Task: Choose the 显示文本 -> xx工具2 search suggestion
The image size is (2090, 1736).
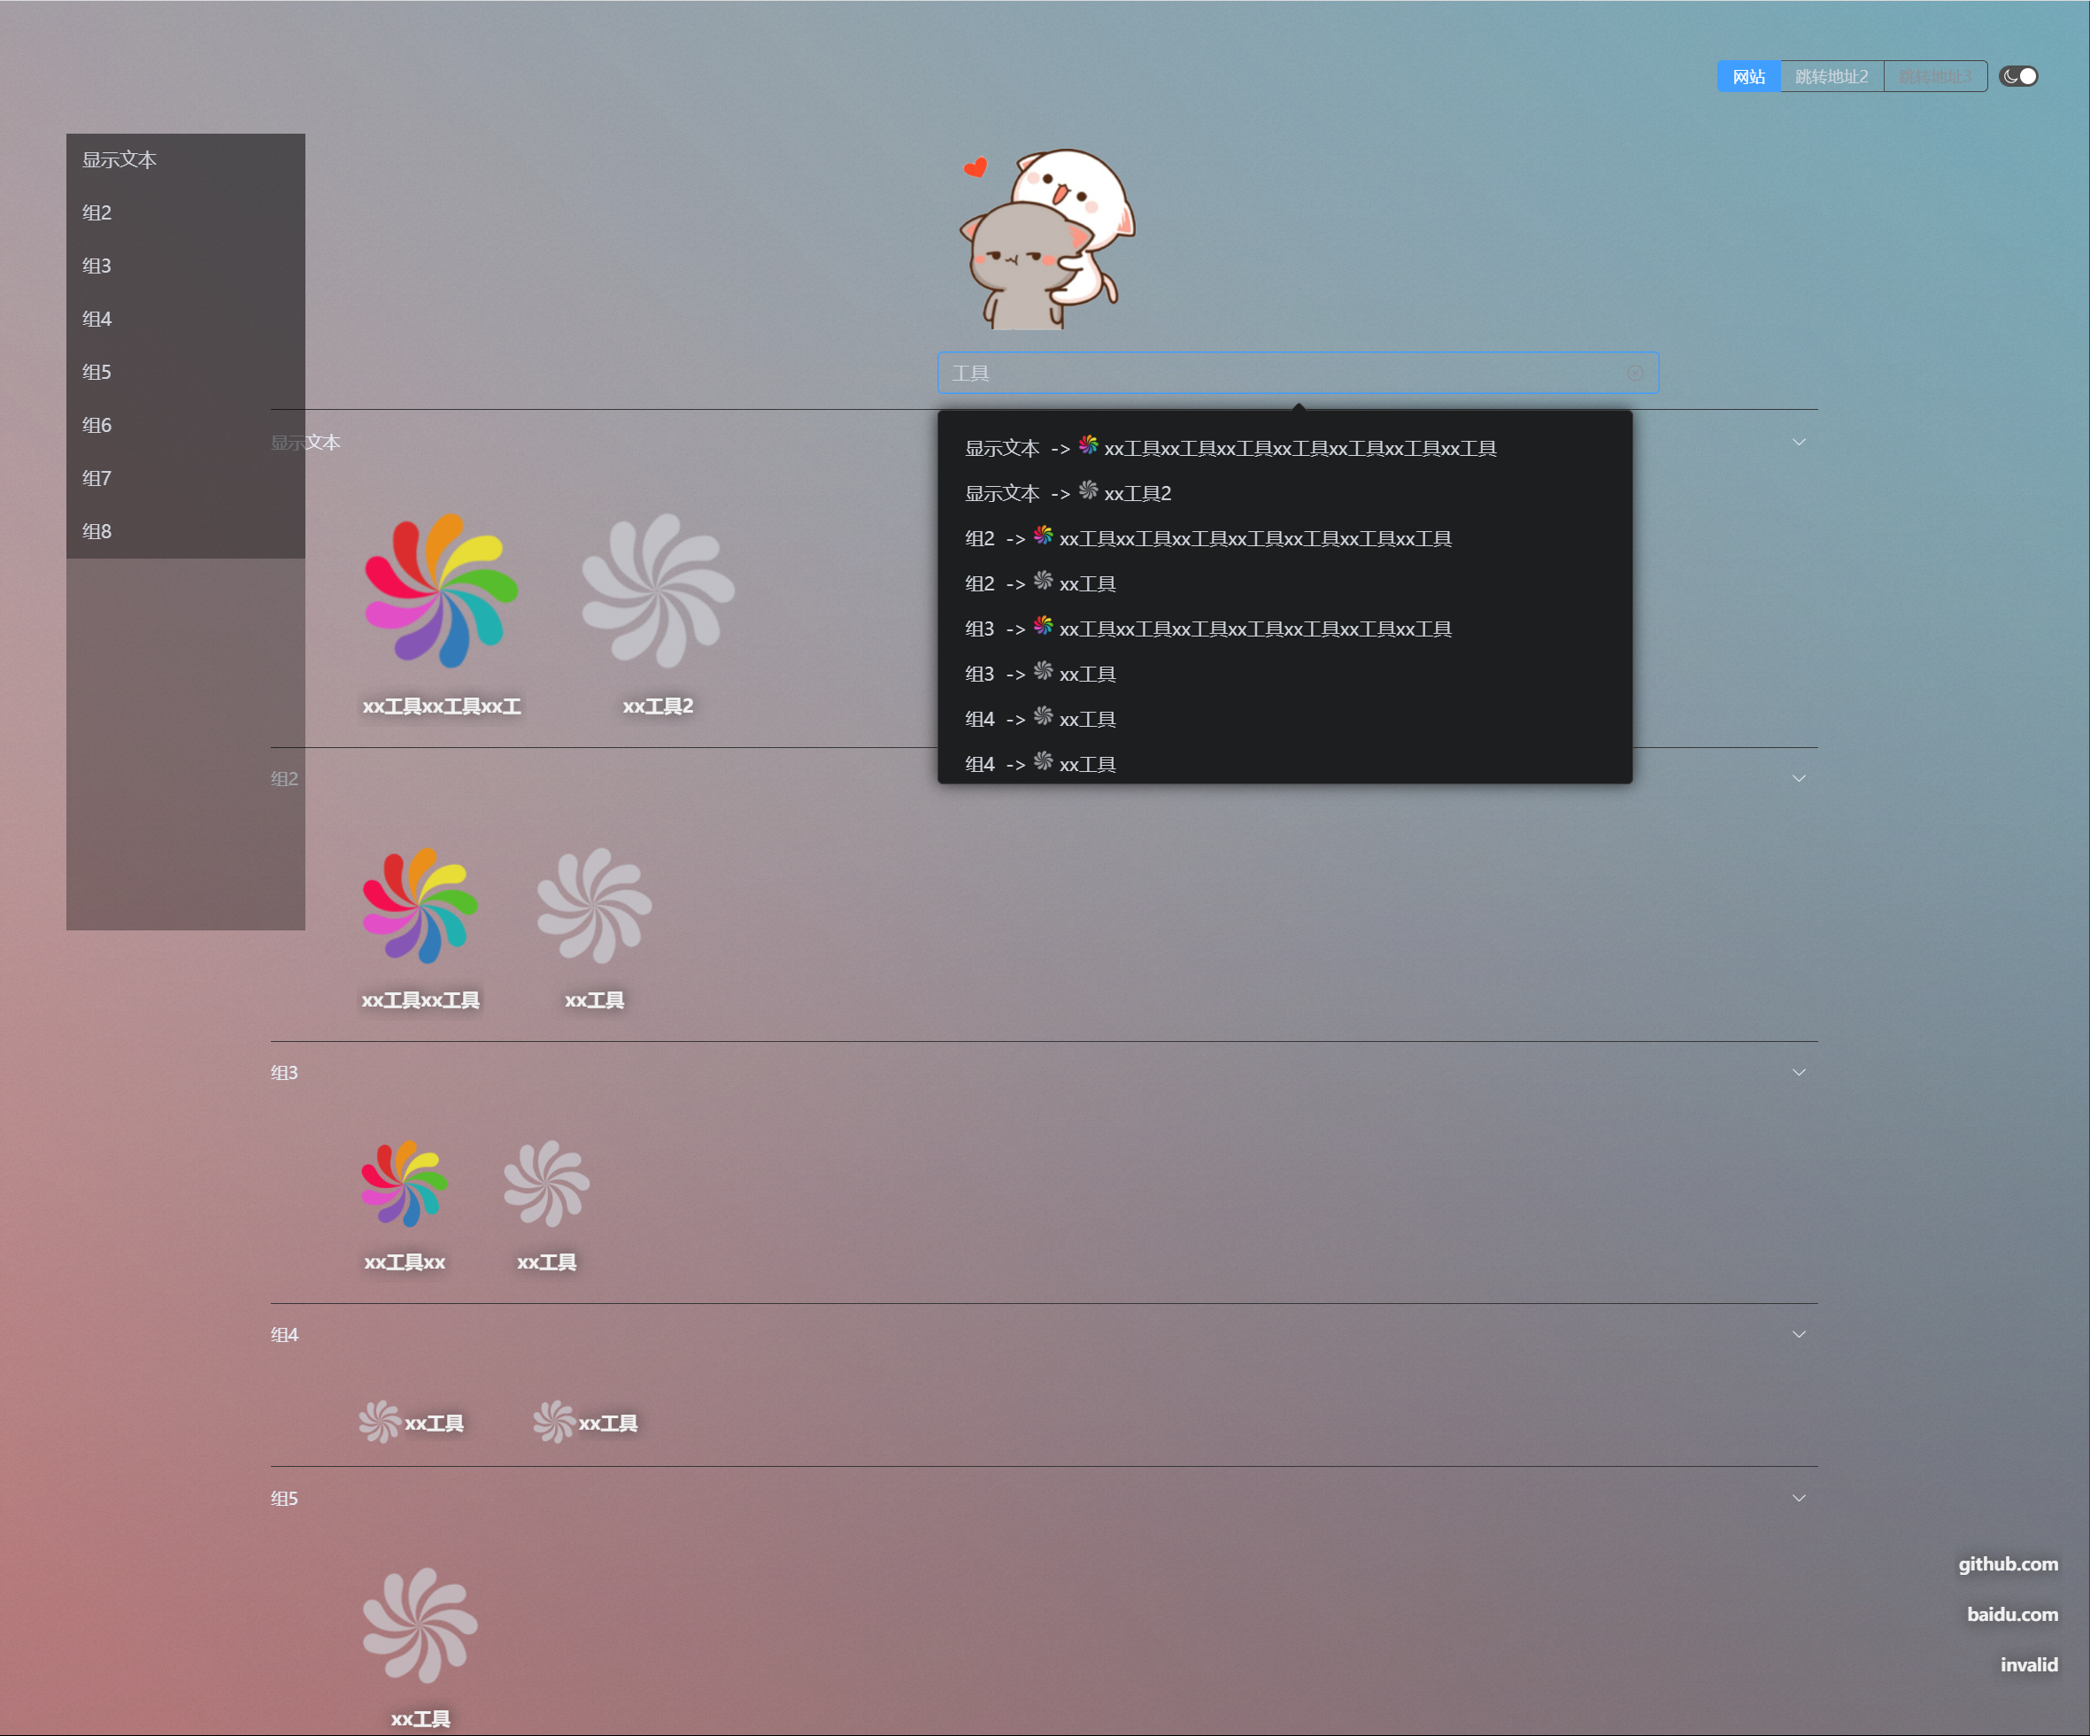Action: pos(1068,493)
